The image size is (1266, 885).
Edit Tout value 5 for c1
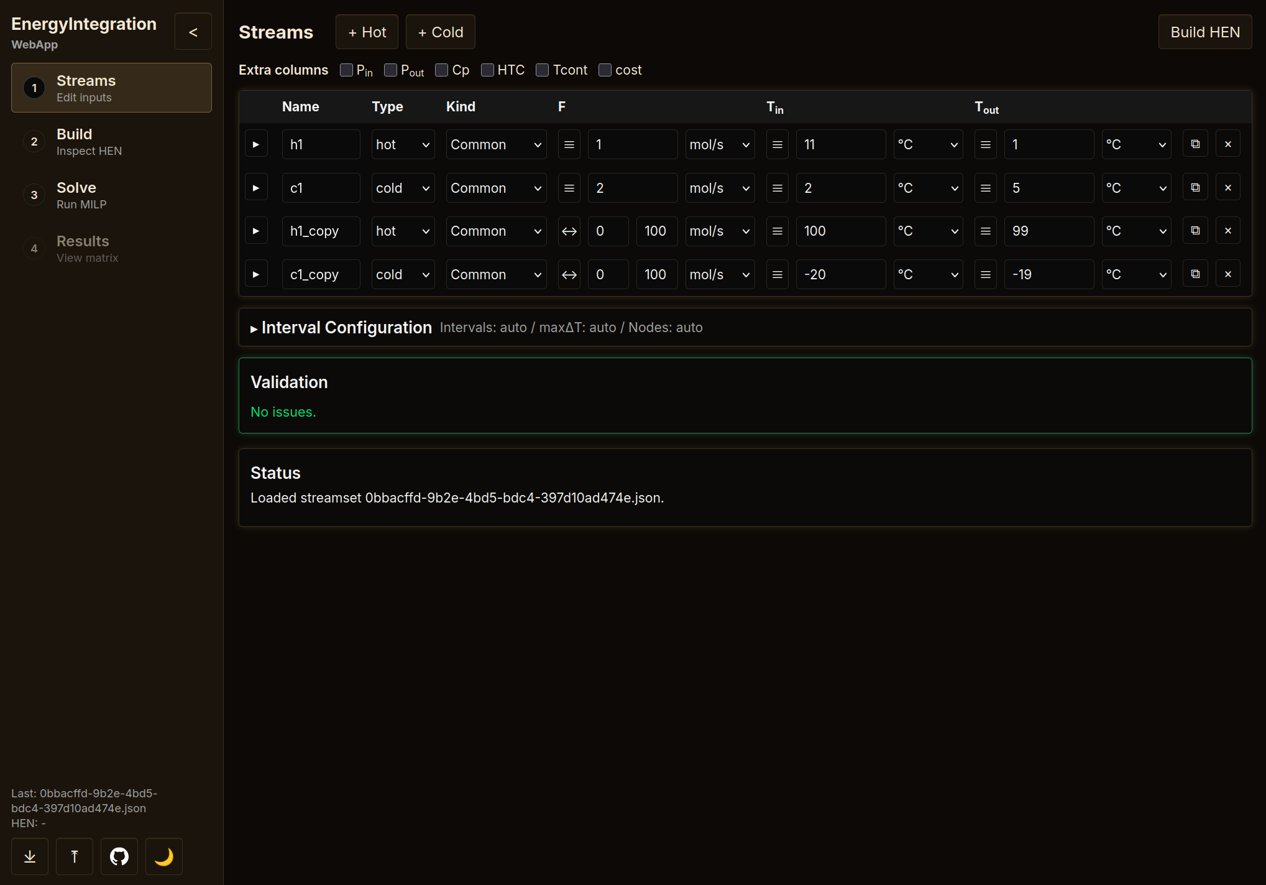coord(1049,188)
